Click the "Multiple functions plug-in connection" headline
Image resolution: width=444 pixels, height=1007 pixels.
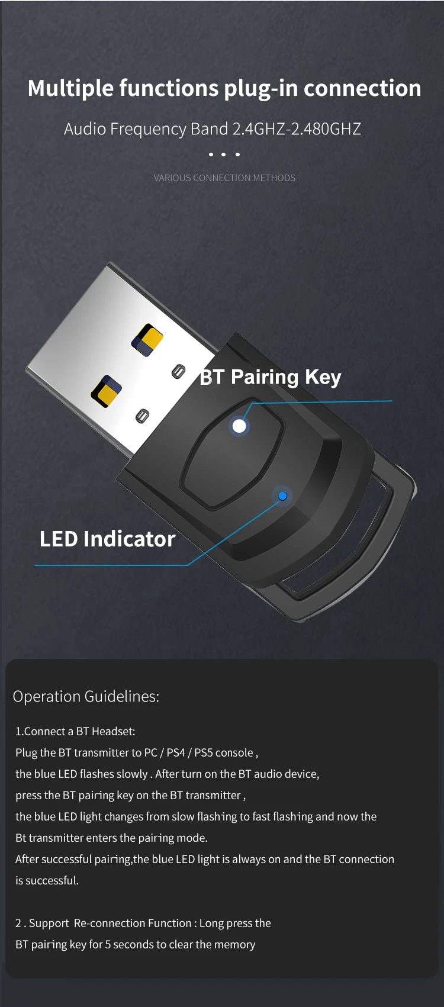pos(224,88)
